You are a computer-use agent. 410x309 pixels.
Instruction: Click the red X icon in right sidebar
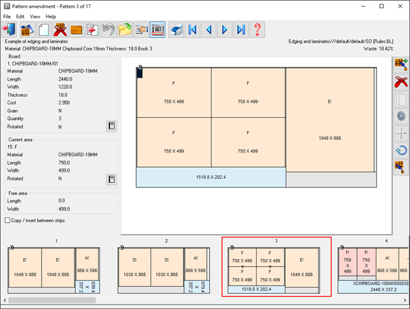(399, 82)
